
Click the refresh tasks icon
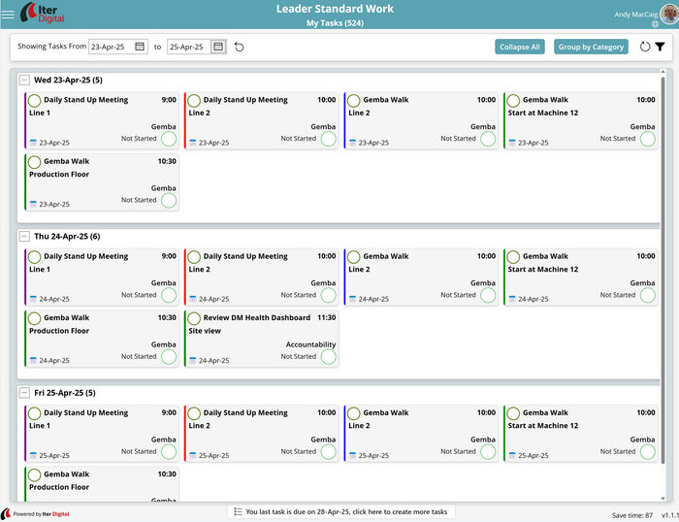[x=645, y=47]
